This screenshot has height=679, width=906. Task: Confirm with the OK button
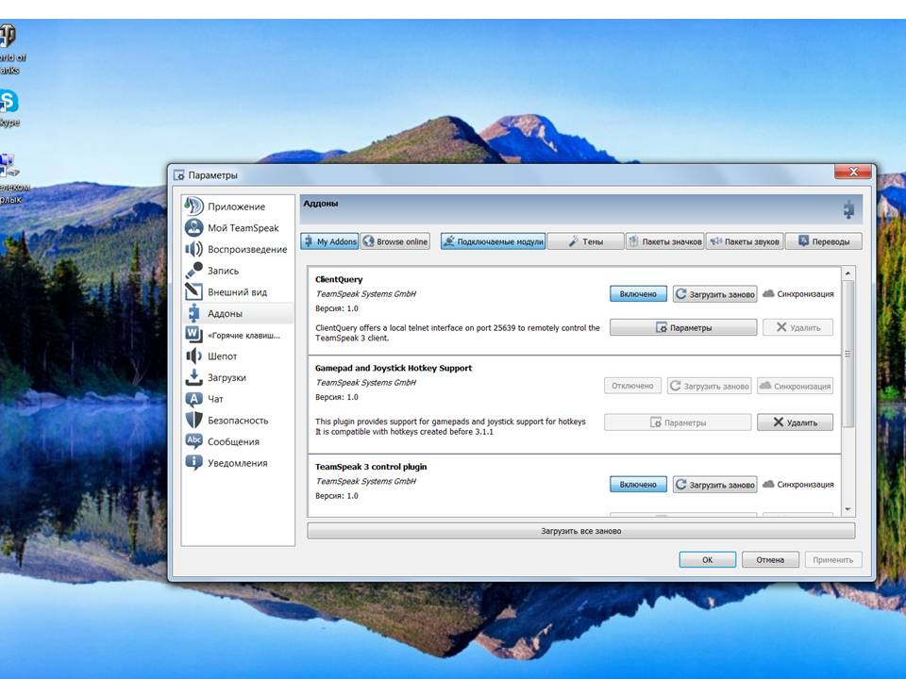click(x=707, y=559)
